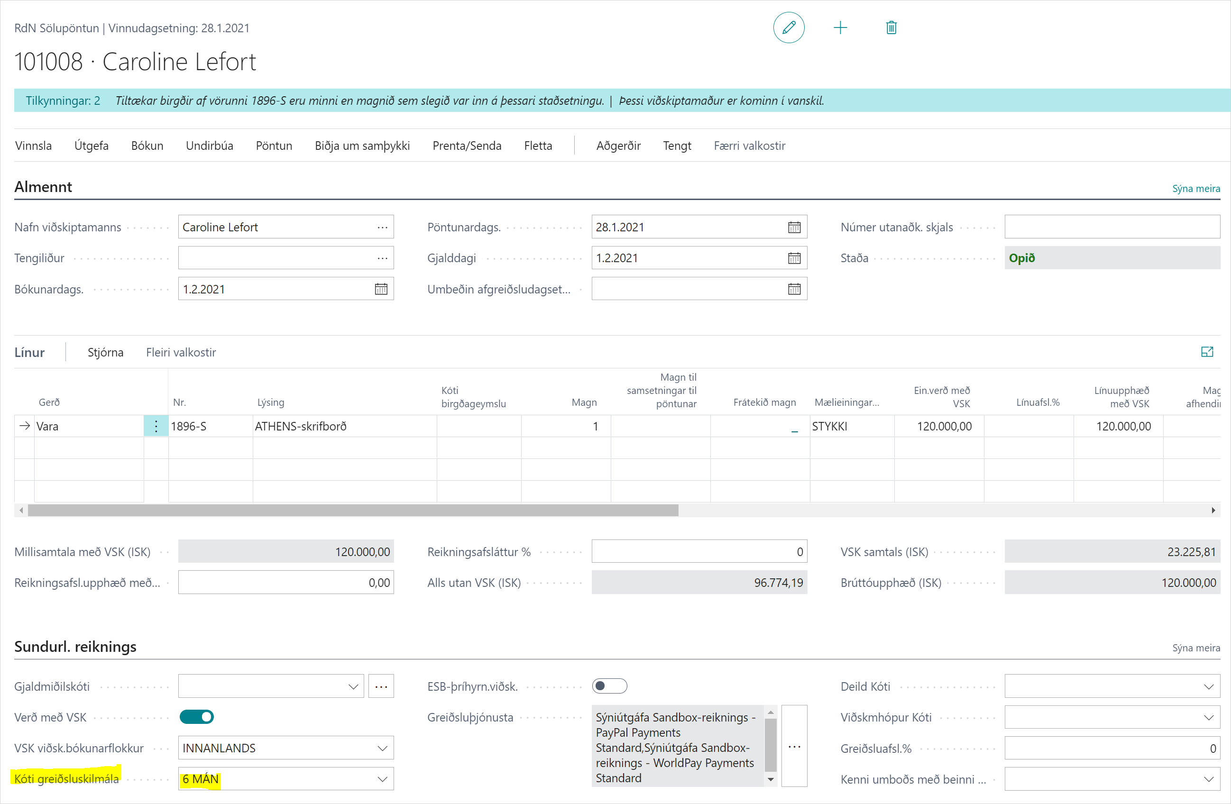1231x804 pixels.
Task: Open row options dots for Vara line
Action: pyautogui.click(x=156, y=426)
